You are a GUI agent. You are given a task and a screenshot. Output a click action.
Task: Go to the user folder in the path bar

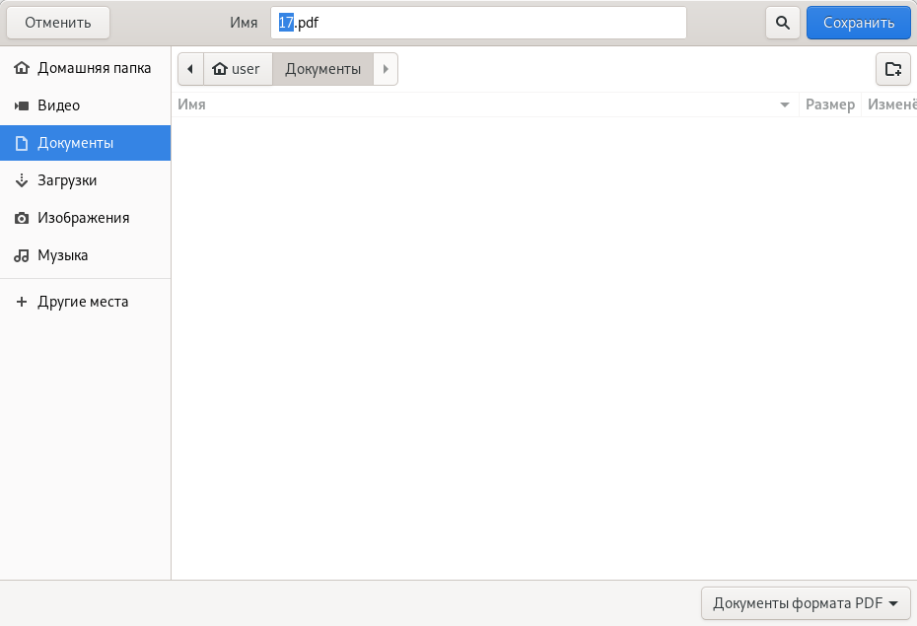pos(238,69)
